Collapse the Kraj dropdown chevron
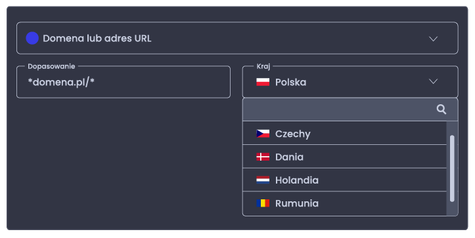Image resolution: width=475 pixels, height=238 pixels. 433,81
